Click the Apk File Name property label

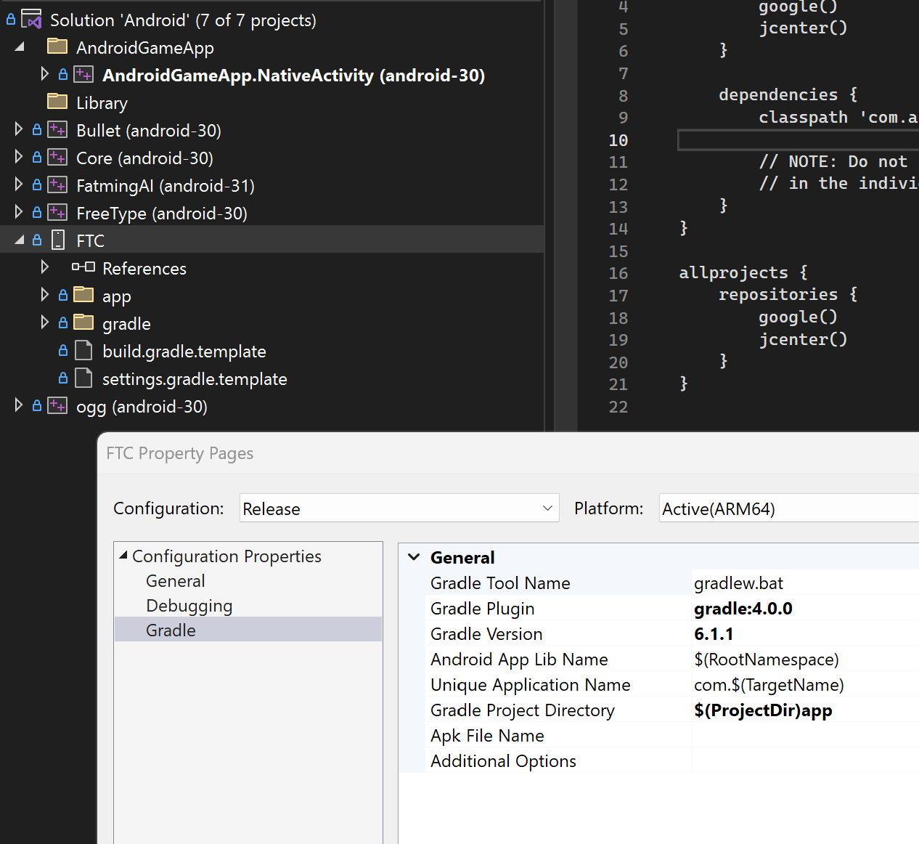pos(487,736)
